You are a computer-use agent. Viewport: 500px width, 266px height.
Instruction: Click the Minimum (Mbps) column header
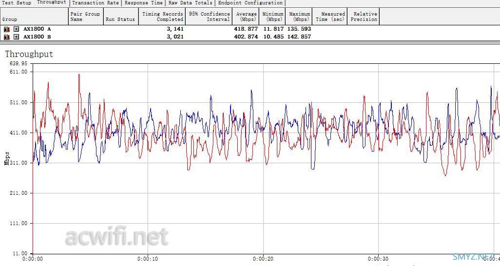[x=272, y=17]
